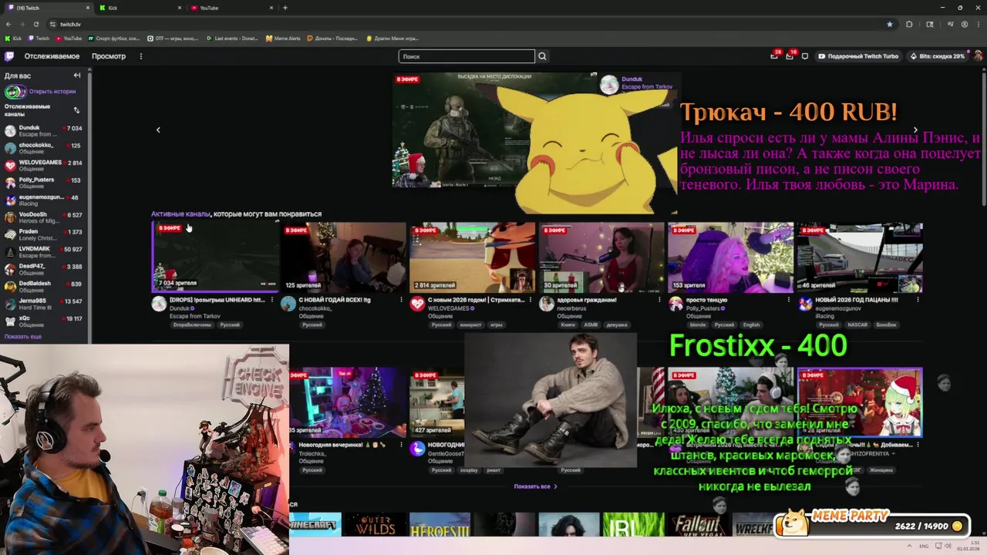The height and width of the screenshot is (555, 987).
Task: Open the notifications icon with badge 28
Action: (774, 56)
